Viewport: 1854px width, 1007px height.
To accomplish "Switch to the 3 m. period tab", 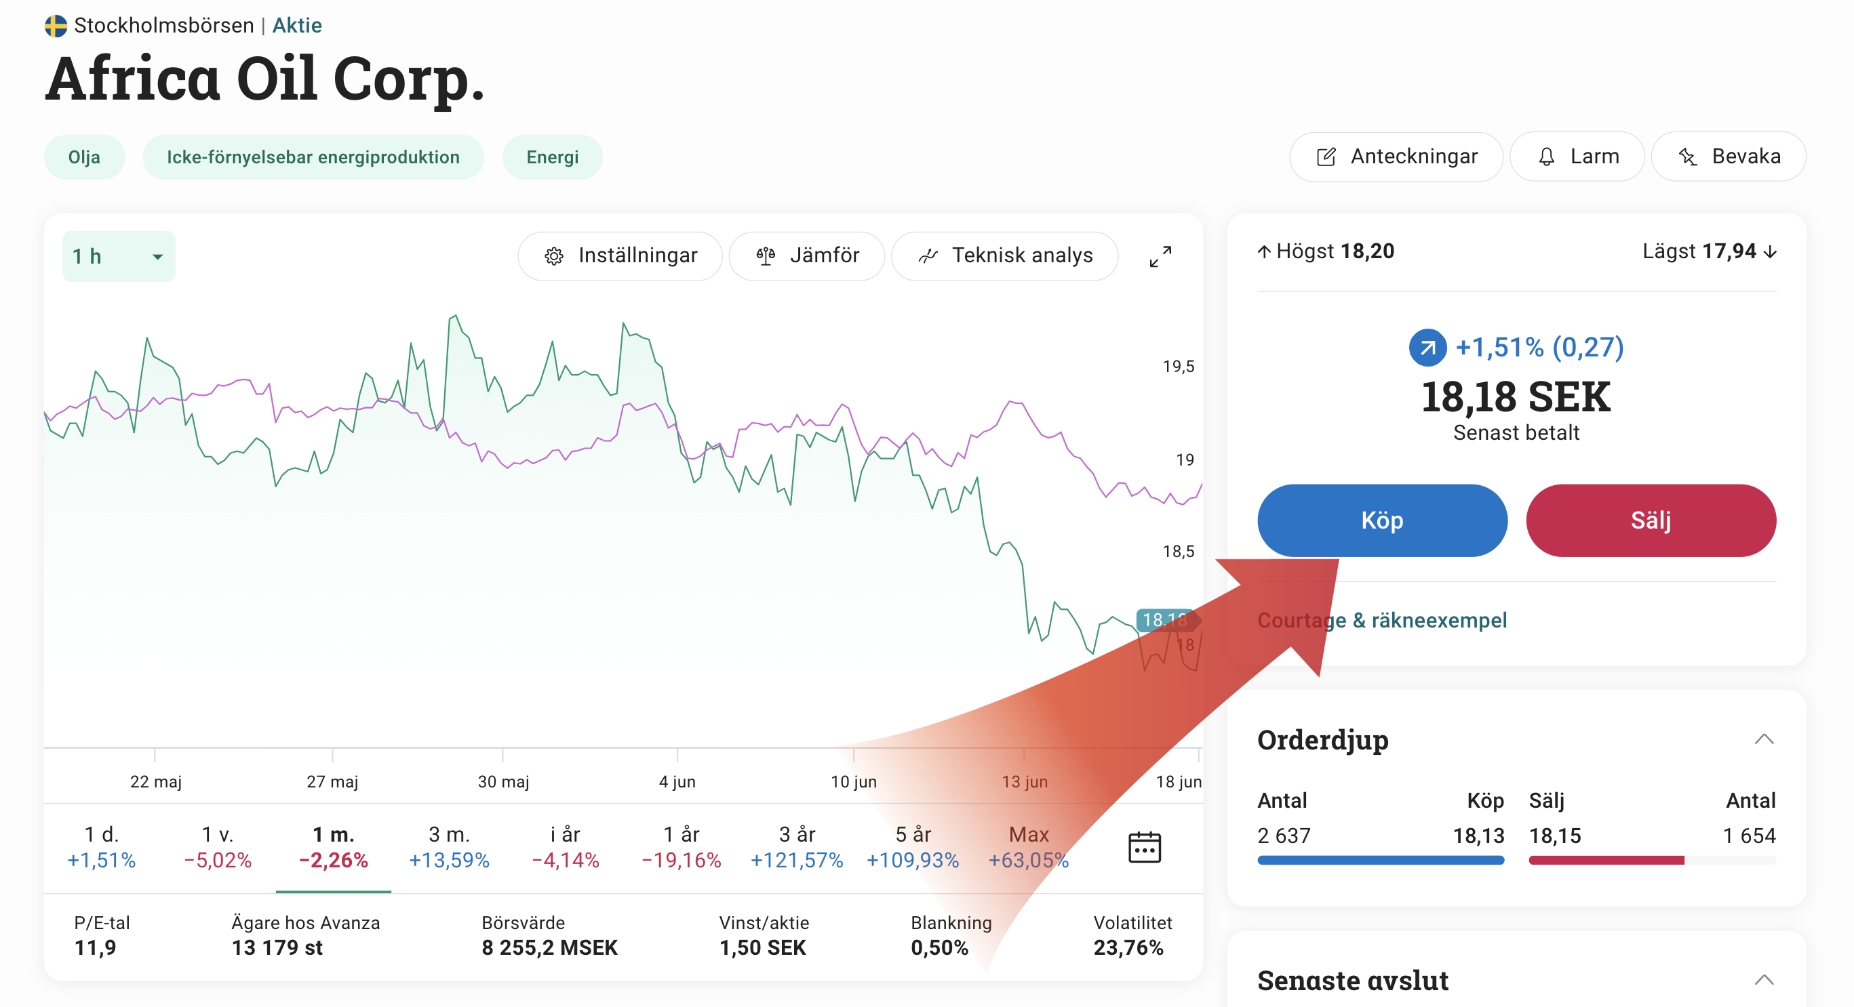I will click(x=449, y=846).
